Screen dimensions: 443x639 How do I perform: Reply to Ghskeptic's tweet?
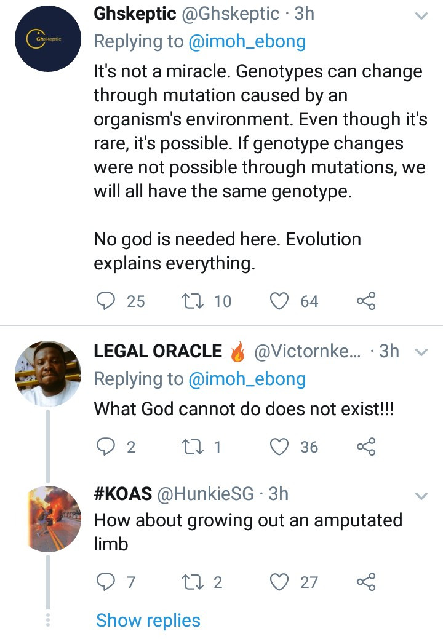click(x=106, y=301)
